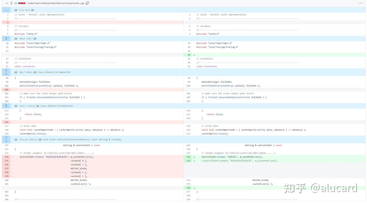367x203 pixels.
Task: Select added line number 372 in right pane
Action: [x=188, y=157]
